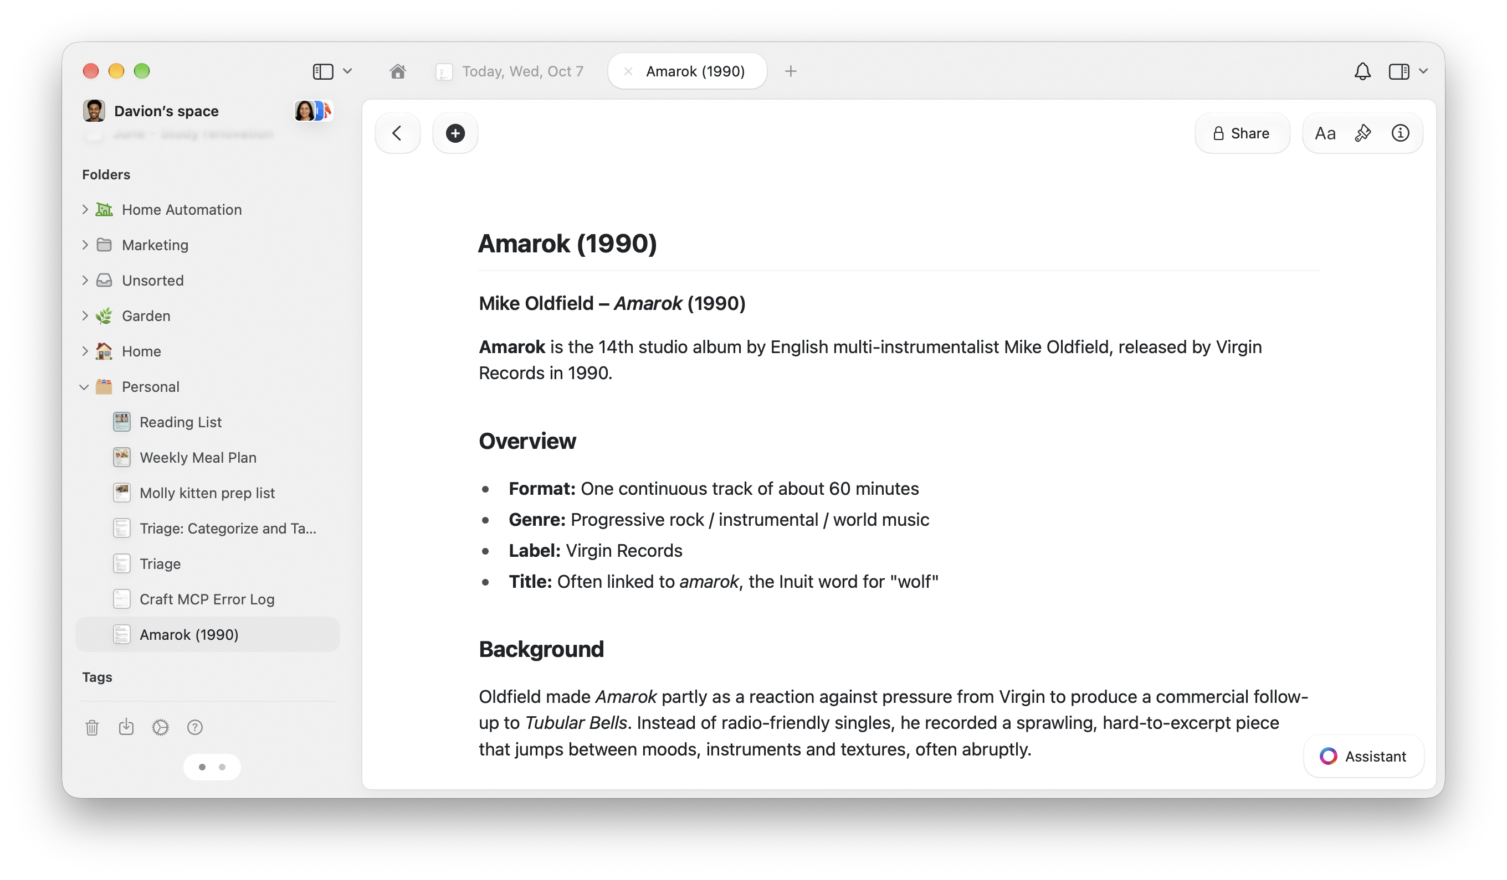Open settings gear icon

coord(160,727)
